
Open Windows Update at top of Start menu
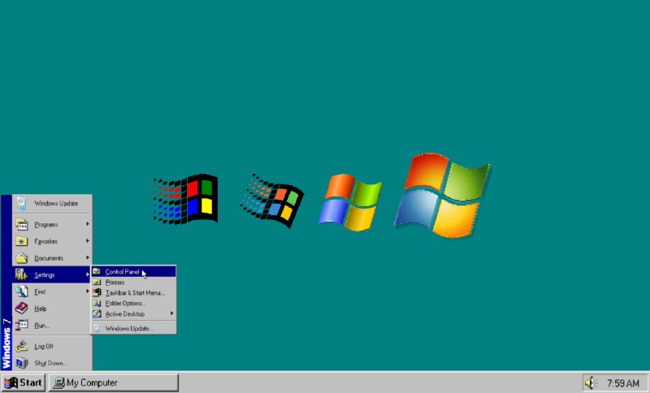tap(52, 203)
